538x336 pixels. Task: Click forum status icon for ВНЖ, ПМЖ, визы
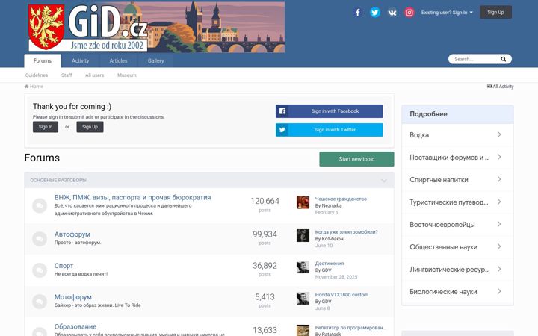[40, 206]
